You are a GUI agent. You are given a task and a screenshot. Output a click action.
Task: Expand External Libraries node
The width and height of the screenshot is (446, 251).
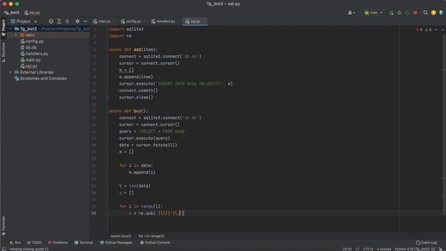coord(10,73)
